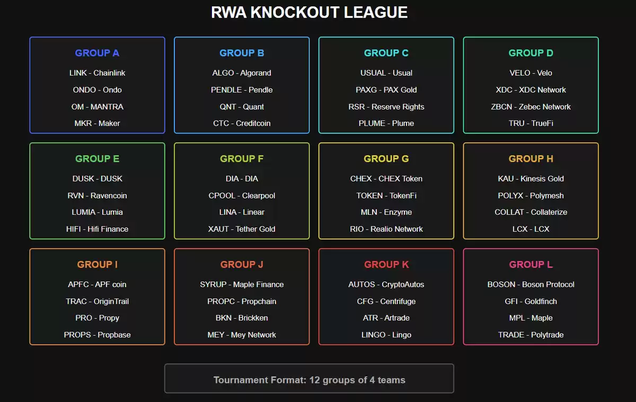Select DUSK - DUSK entry
636x402 pixels.
97,179
